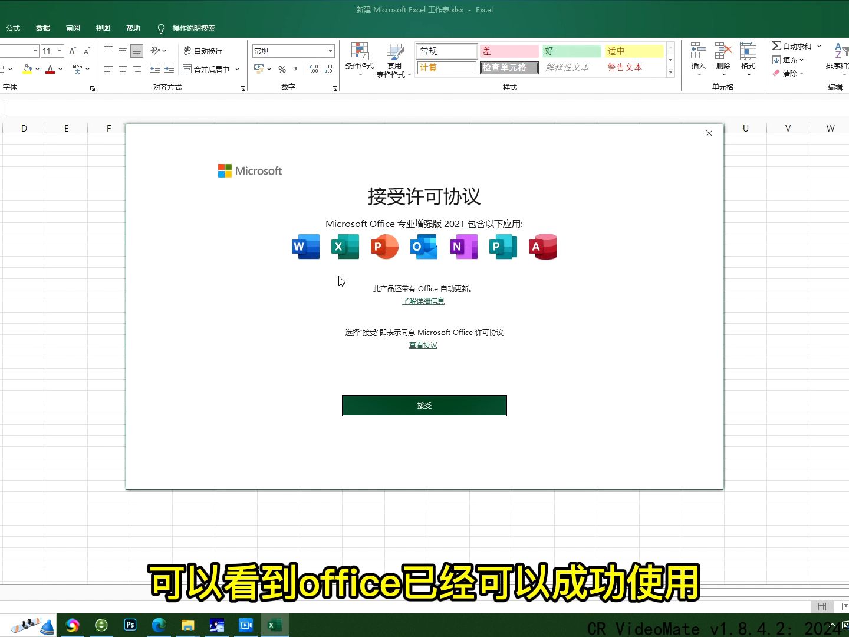Toggle bottom vertical alignment
Viewport: 849px width, 637px height.
click(x=137, y=51)
